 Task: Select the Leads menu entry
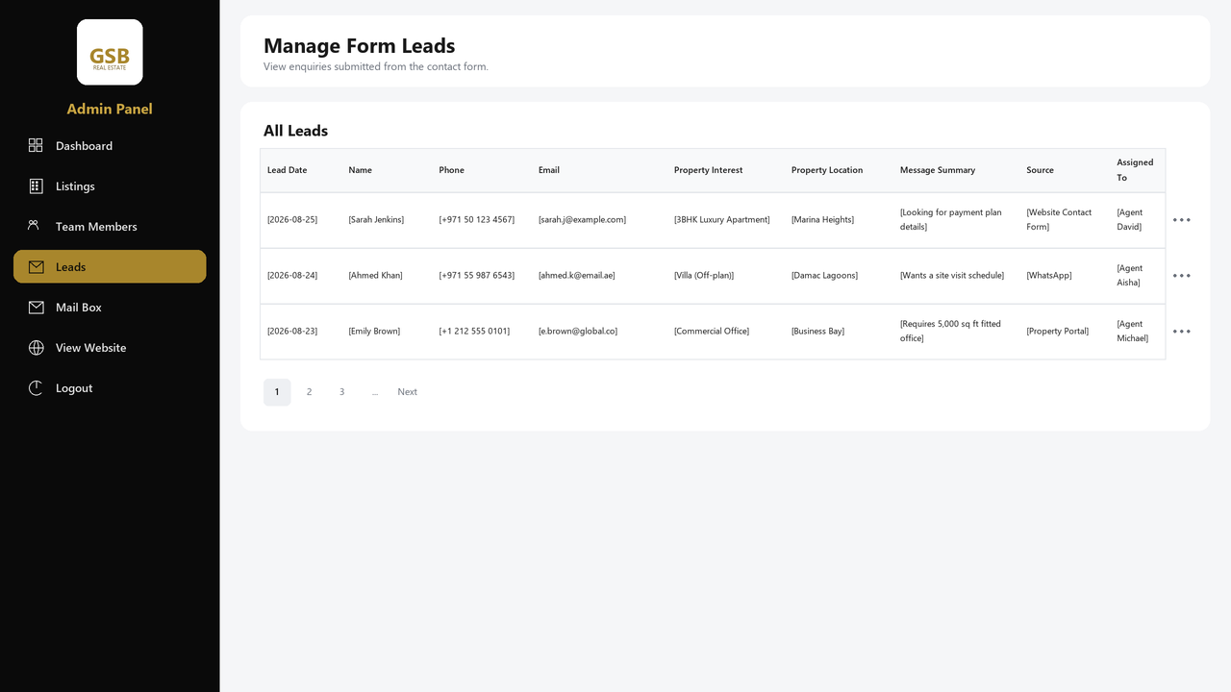point(110,267)
